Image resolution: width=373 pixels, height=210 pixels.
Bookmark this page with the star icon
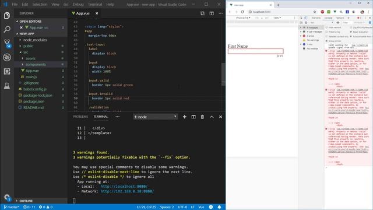pos(315,12)
